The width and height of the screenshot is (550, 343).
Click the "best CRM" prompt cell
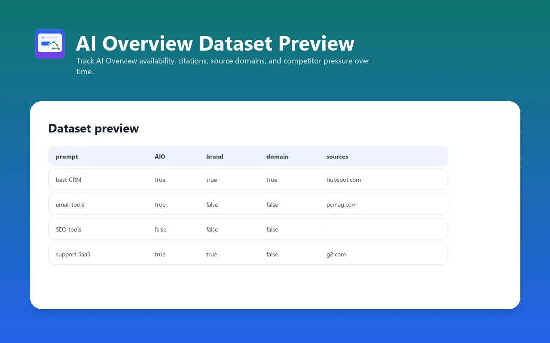[x=69, y=180]
